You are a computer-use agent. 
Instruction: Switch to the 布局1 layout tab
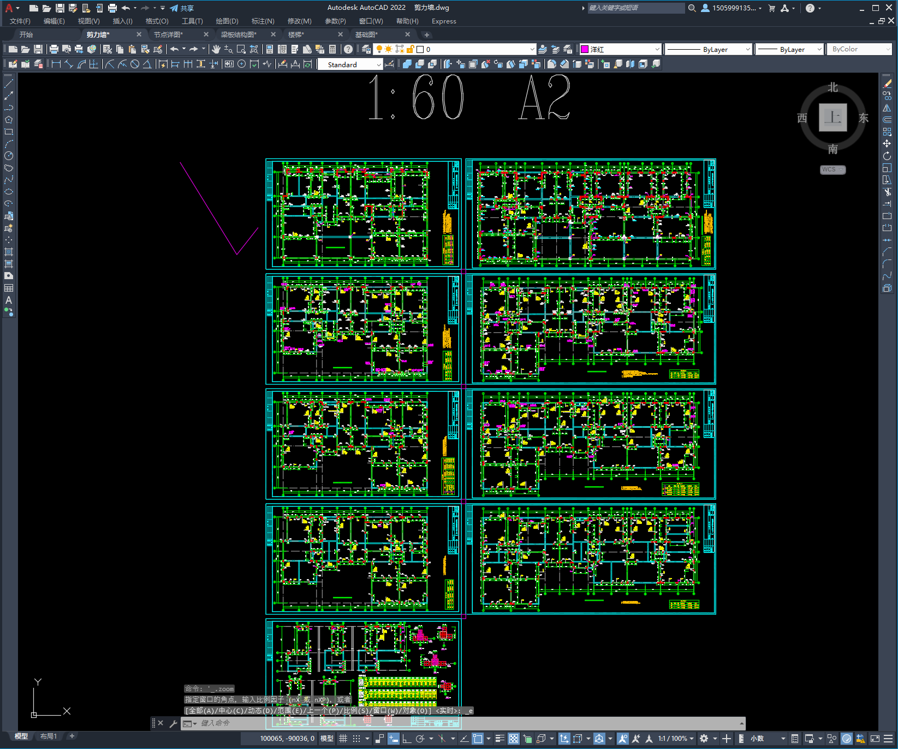[x=48, y=736]
